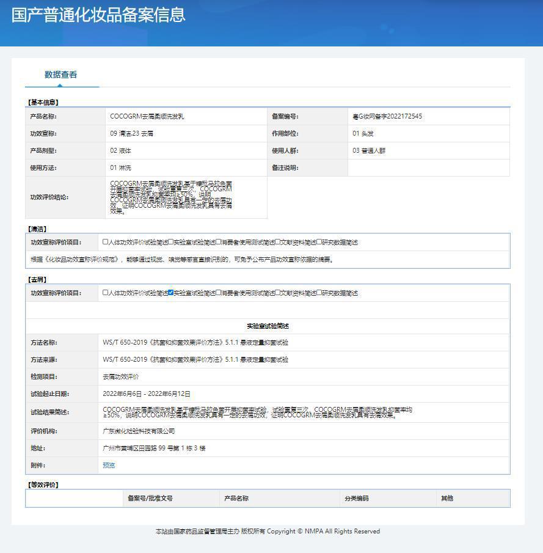Check 人体功效评价试验简述 in the 去屑 section
Viewport: 543px width, 553px height.
pos(106,293)
